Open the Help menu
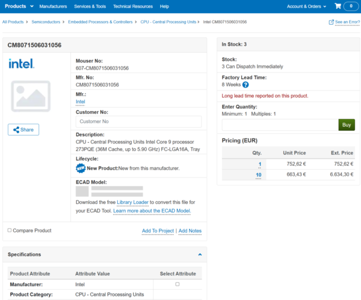361x300 pixels. (164, 7)
